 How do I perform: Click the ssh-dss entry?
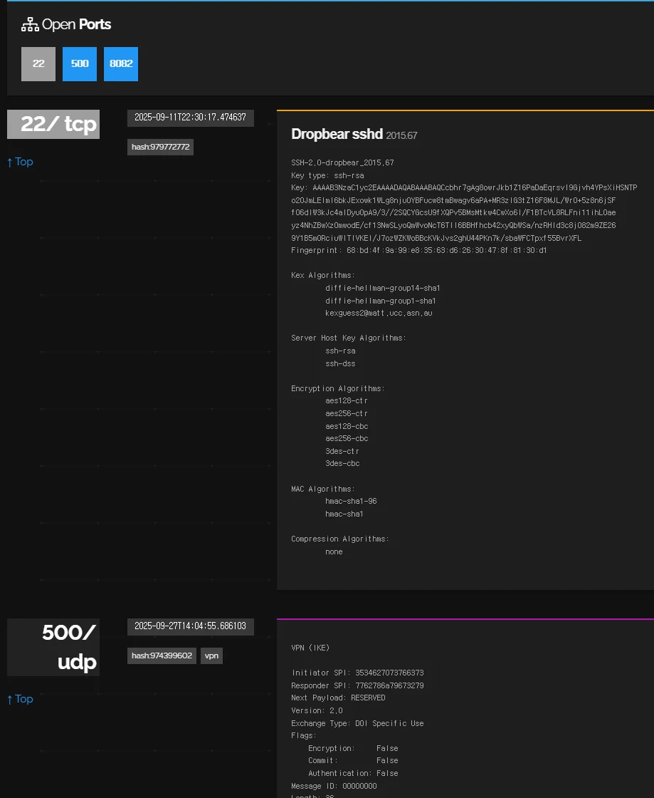340,363
